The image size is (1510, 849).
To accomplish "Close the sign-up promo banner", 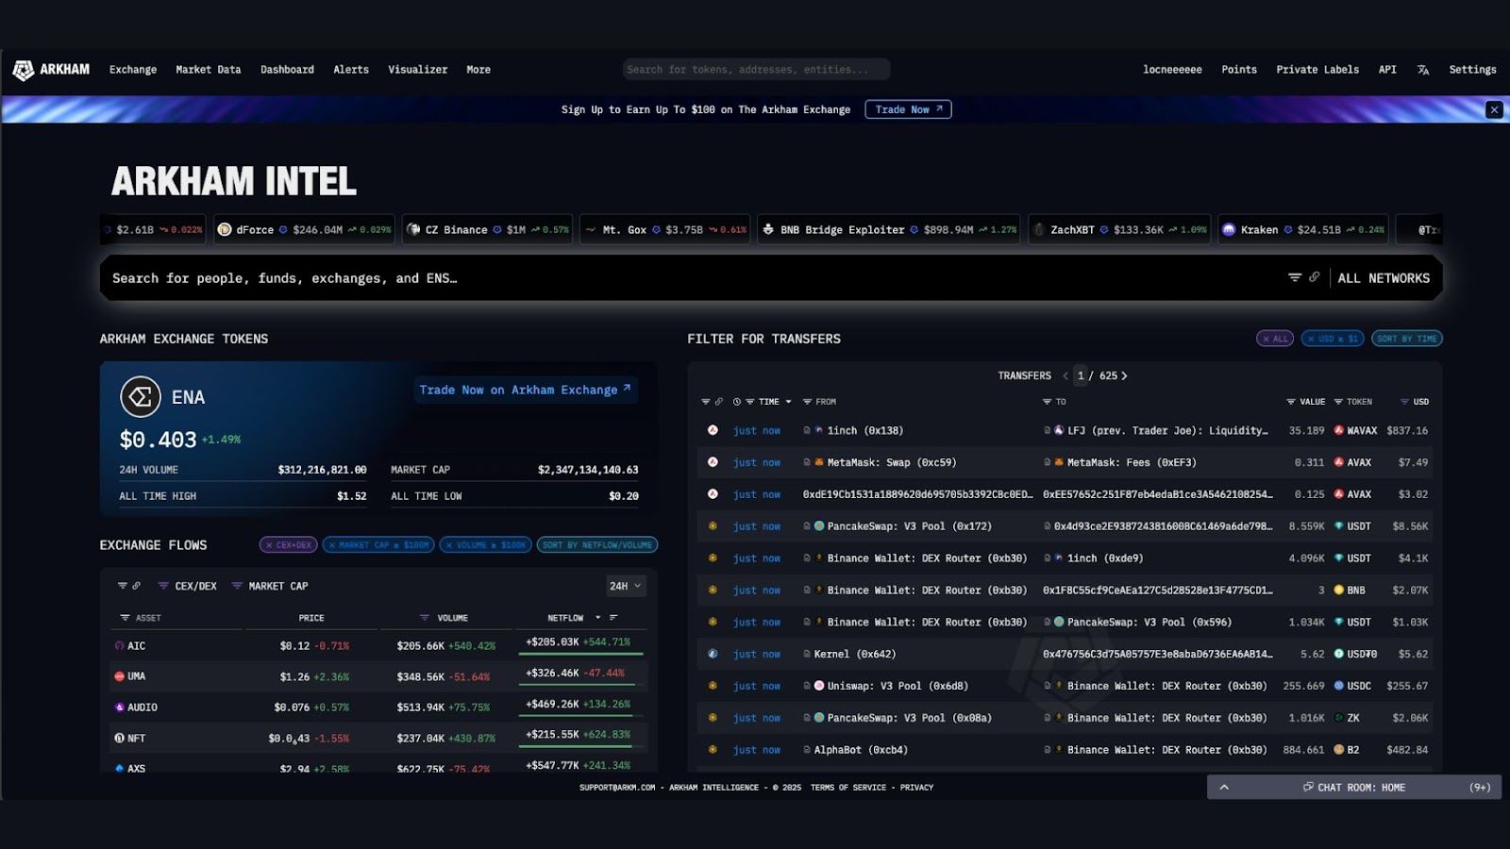I will click(x=1494, y=109).
